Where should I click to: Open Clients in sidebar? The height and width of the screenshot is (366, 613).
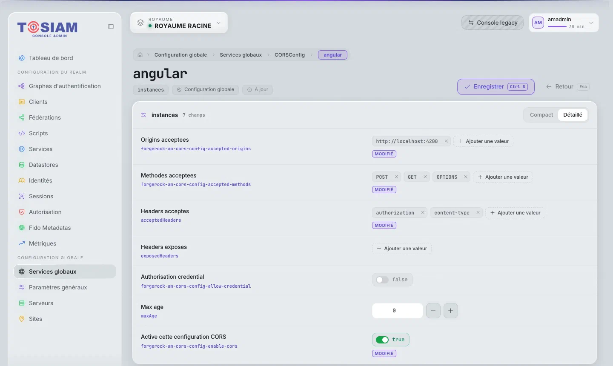tap(65, 102)
